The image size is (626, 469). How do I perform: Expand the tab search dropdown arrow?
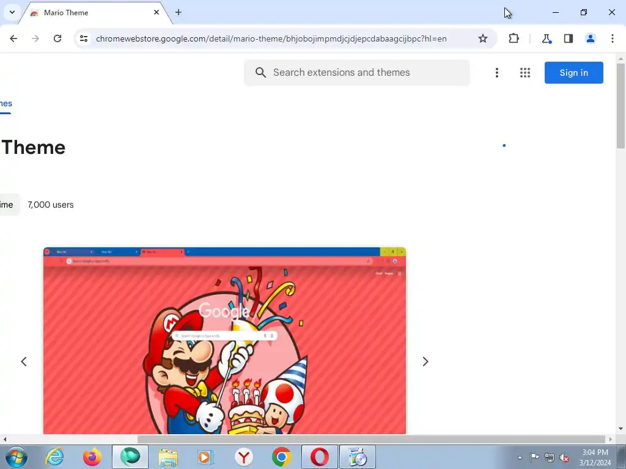[12, 12]
